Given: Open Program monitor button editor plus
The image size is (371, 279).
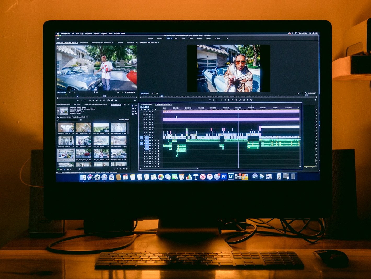Looking at the screenshot, I should pos(315,100).
